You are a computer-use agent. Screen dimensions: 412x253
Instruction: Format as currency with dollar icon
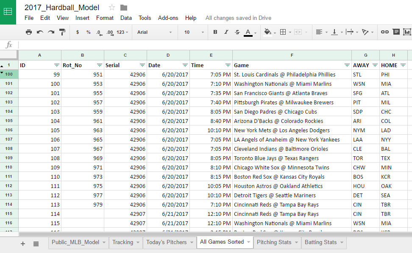click(78, 32)
